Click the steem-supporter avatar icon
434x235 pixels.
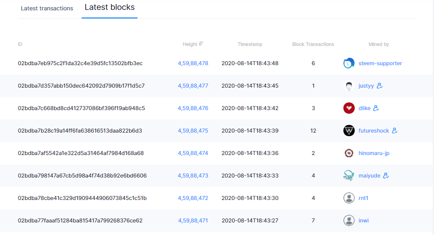click(349, 63)
